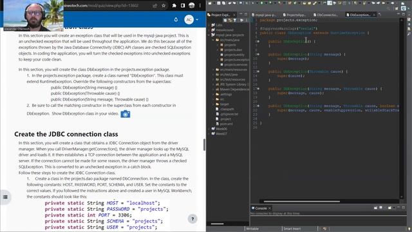Toggle fold for Throwable cause constructor line 13

(x=258, y=72)
